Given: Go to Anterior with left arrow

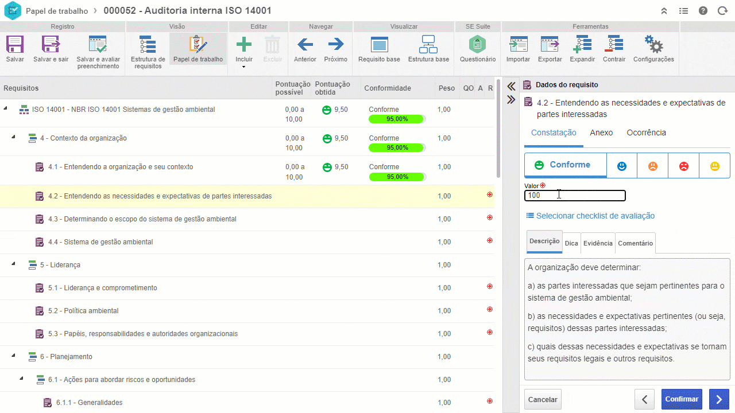Looking at the screenshot, I should point(305,44).
